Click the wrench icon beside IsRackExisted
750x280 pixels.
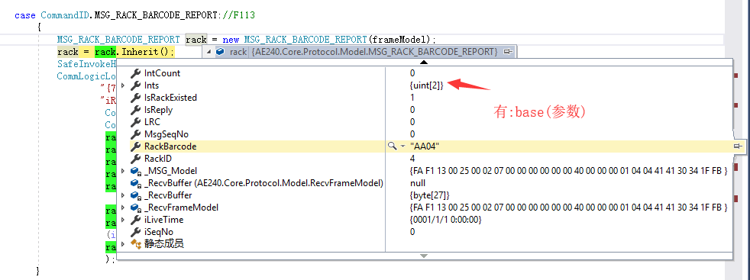[x=135, y=98]
